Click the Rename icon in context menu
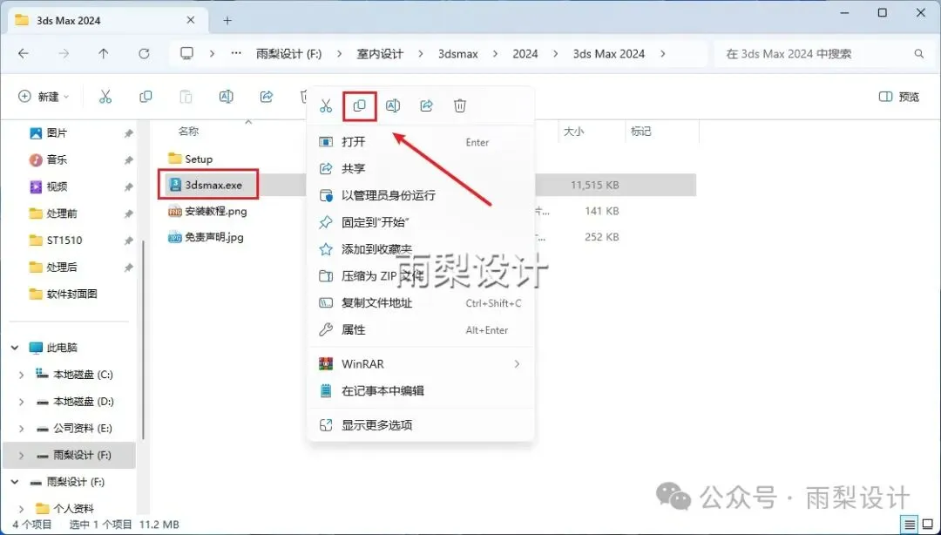 [x=392, y=106]
